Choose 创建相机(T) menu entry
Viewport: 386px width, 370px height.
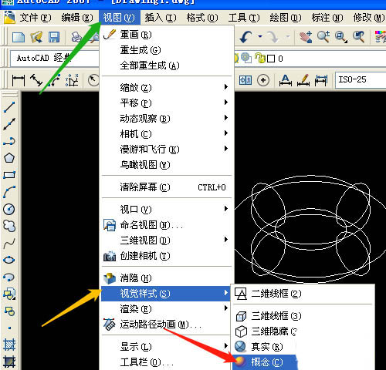pyautogui.click(x=167, y=256)
